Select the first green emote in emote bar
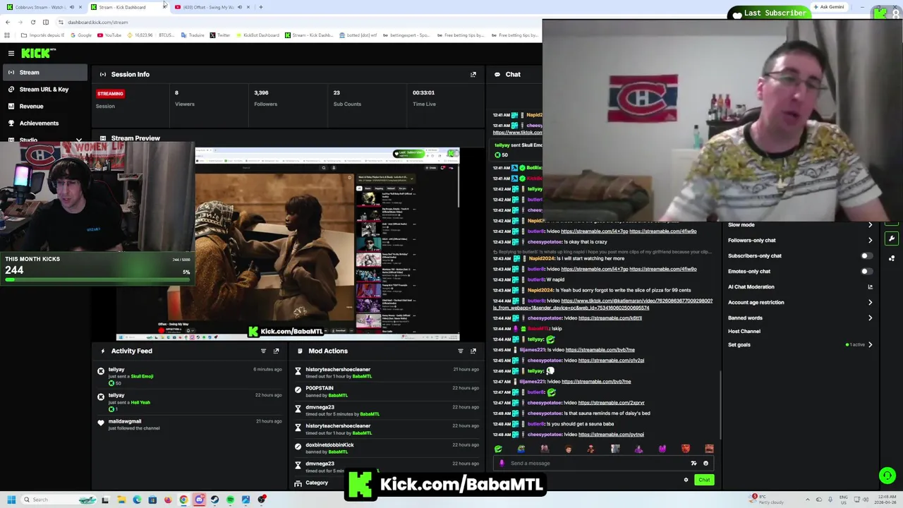This screenshot has width=903, height=508. [498, 449]
